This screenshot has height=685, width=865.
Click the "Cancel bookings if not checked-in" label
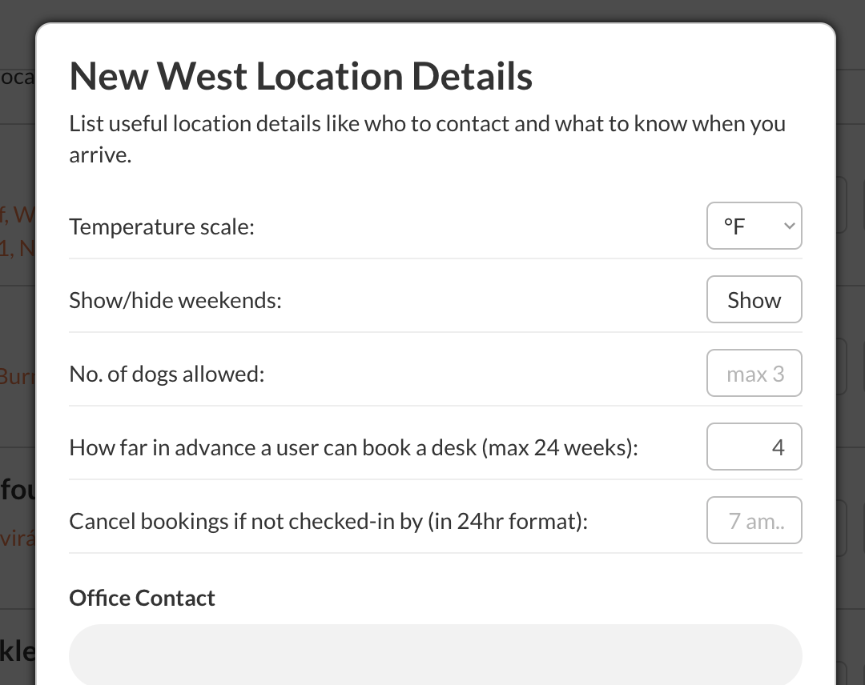pyautogui.click(x=328, y=522)
